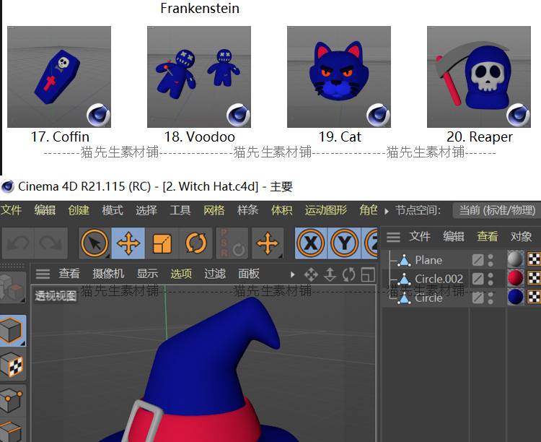
Task: Open viewport 过滤 menu
Action: 215,274
